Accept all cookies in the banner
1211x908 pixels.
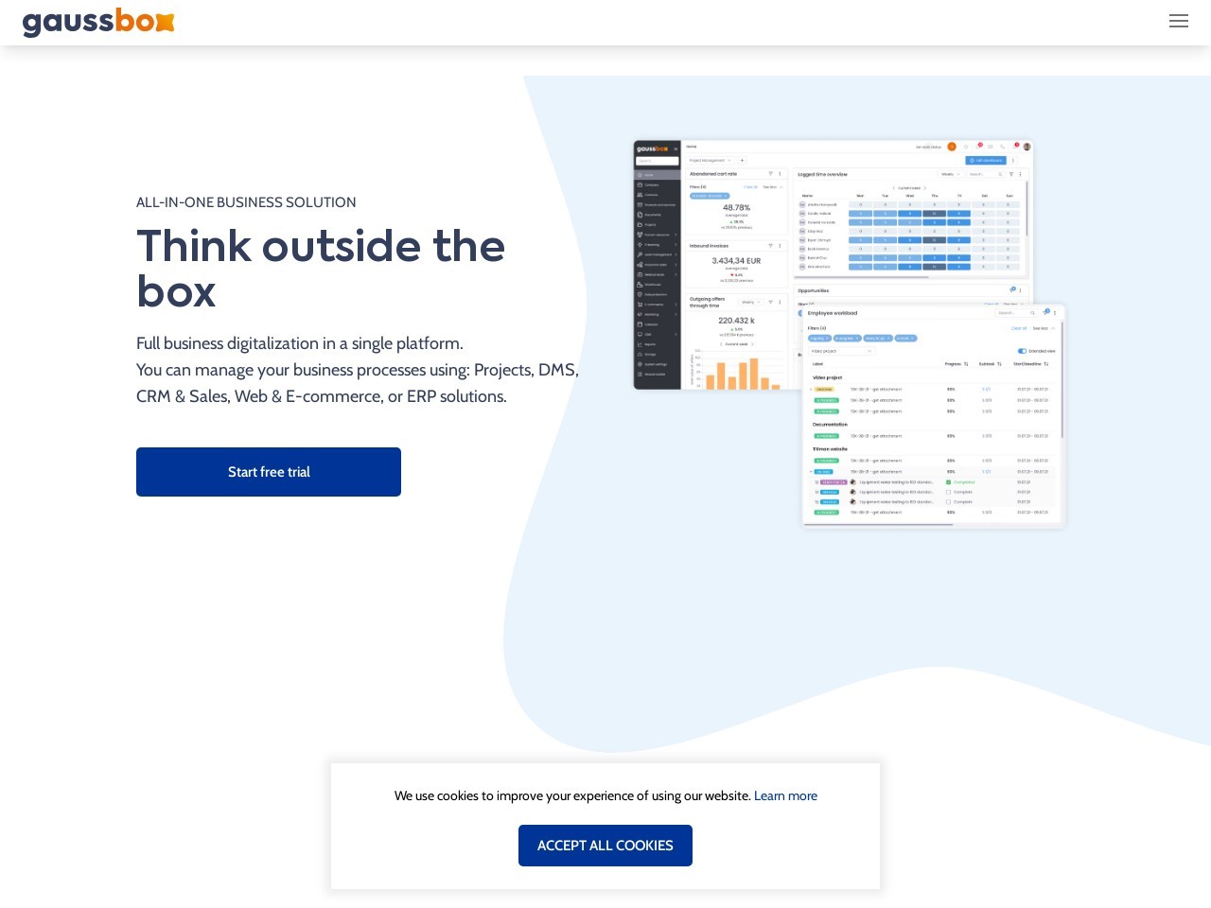point(605,846)
